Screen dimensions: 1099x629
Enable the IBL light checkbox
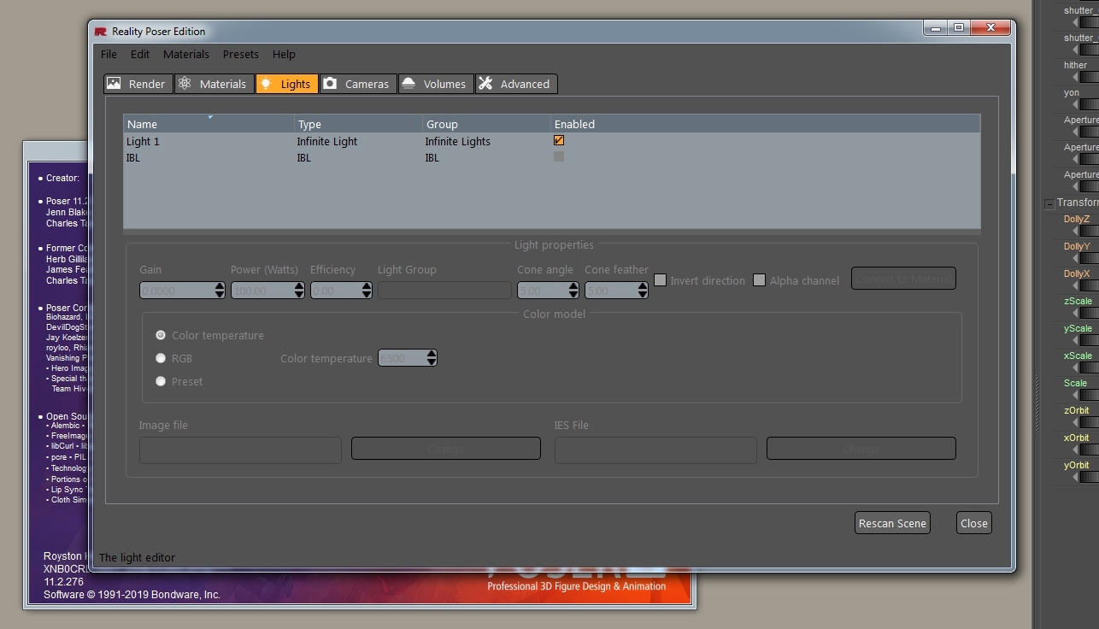point(559,157)
